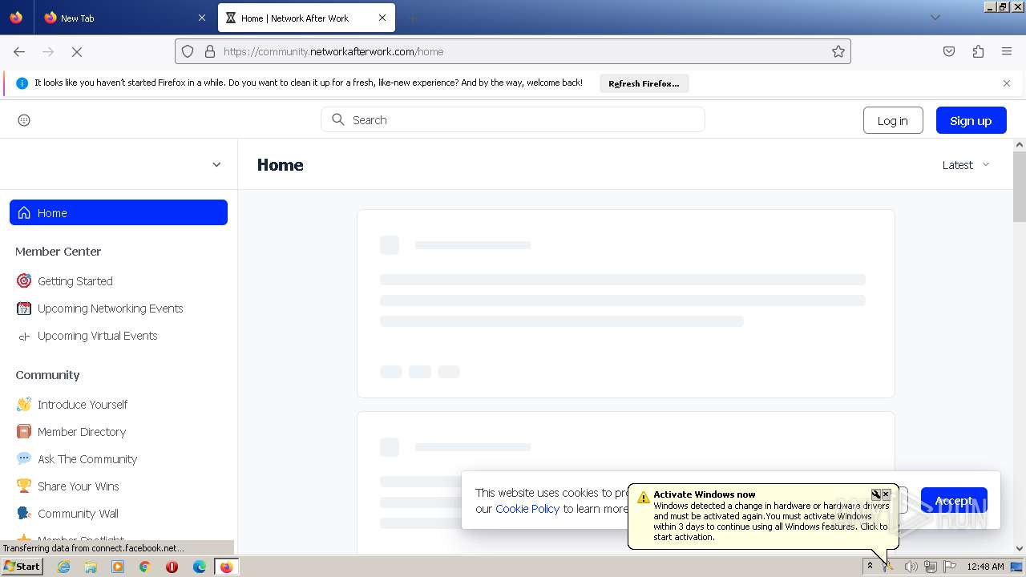Open the list all tabs dropdown

click(x=935, y=18)
